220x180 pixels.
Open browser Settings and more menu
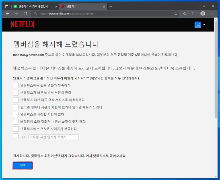pos(212,14)
